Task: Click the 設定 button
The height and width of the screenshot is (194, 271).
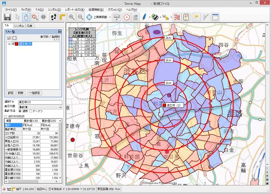Action: pyautogui.click(x=11, y=93)
